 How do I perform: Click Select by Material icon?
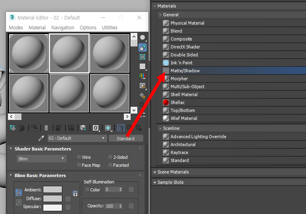[x=142, y=104]
